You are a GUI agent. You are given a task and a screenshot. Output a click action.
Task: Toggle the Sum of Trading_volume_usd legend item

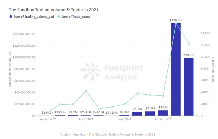click(32, 17)
